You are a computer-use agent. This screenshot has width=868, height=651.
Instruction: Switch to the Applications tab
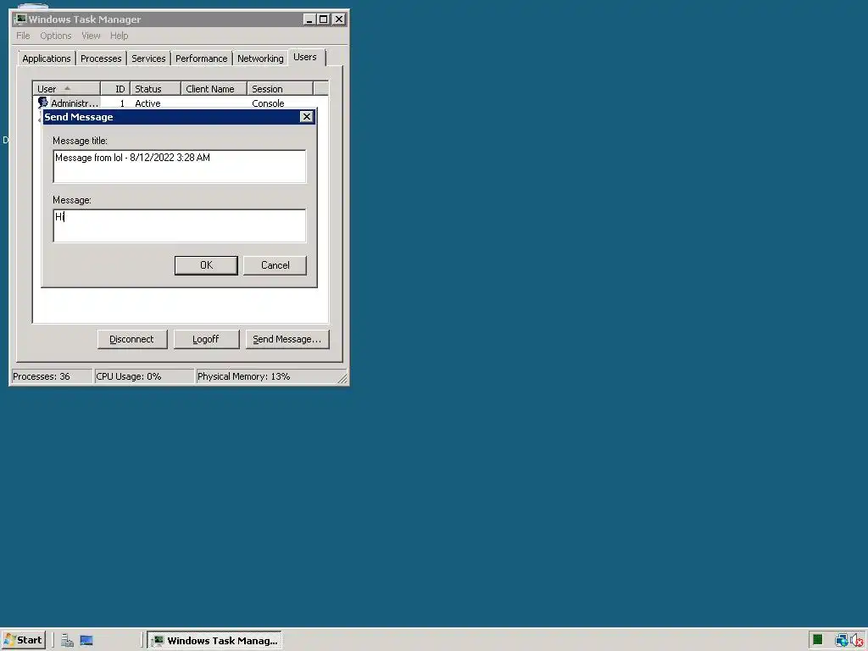coord(47,58)
